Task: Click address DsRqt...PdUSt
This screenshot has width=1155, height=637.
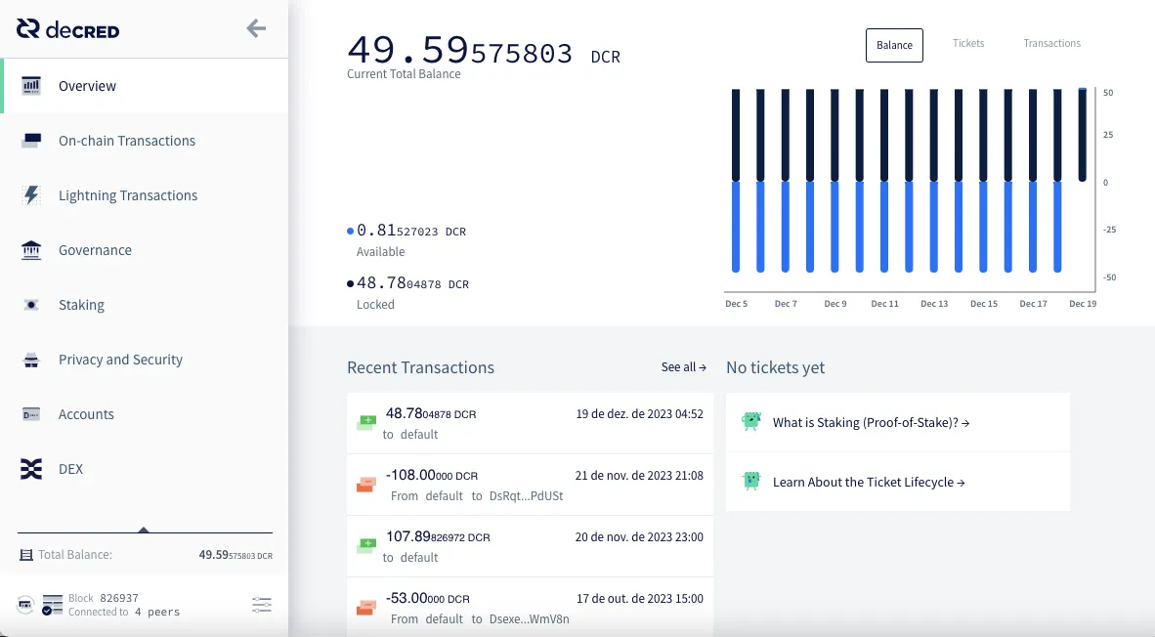Action: (526, 495)
